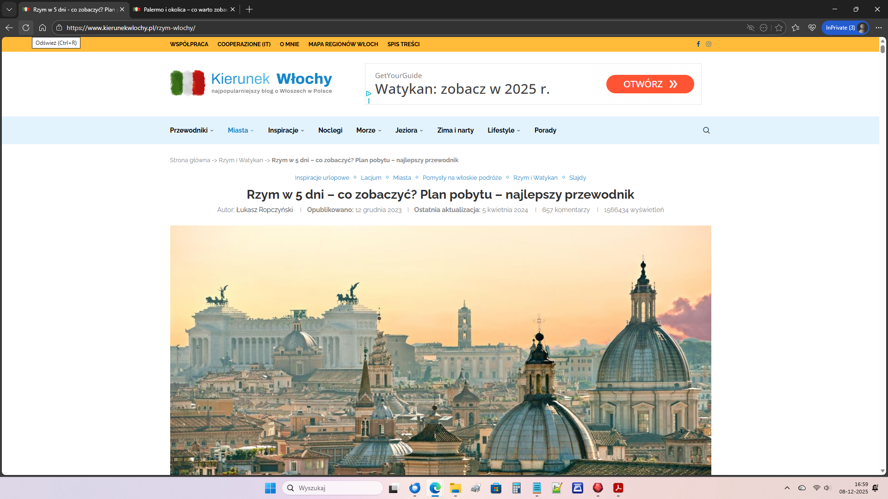This screenshot has width=888, height=499.
Task: Click the Facebook icon in top bar
Action: [698, 44]
